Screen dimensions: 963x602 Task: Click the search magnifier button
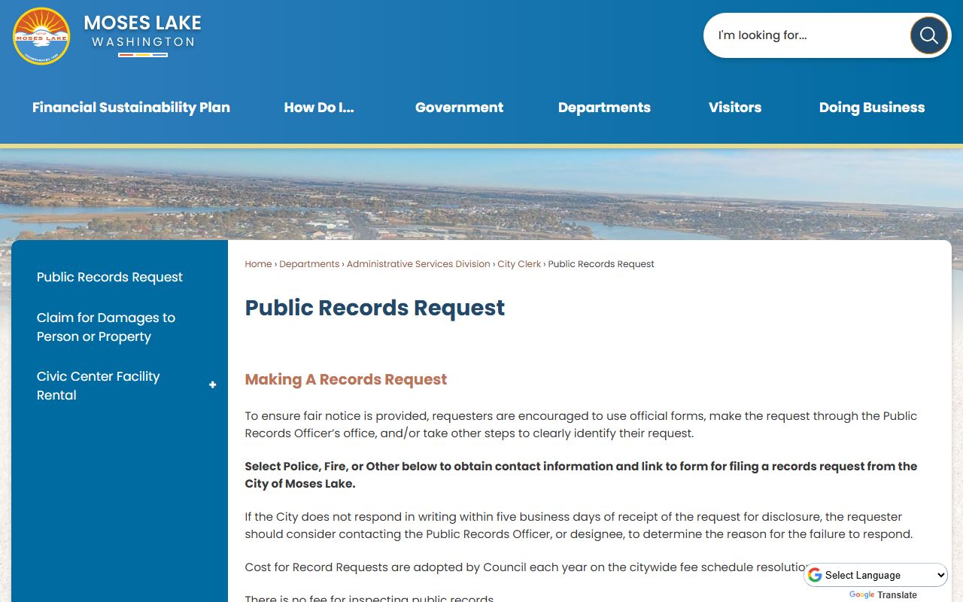[x=928, y=35]
